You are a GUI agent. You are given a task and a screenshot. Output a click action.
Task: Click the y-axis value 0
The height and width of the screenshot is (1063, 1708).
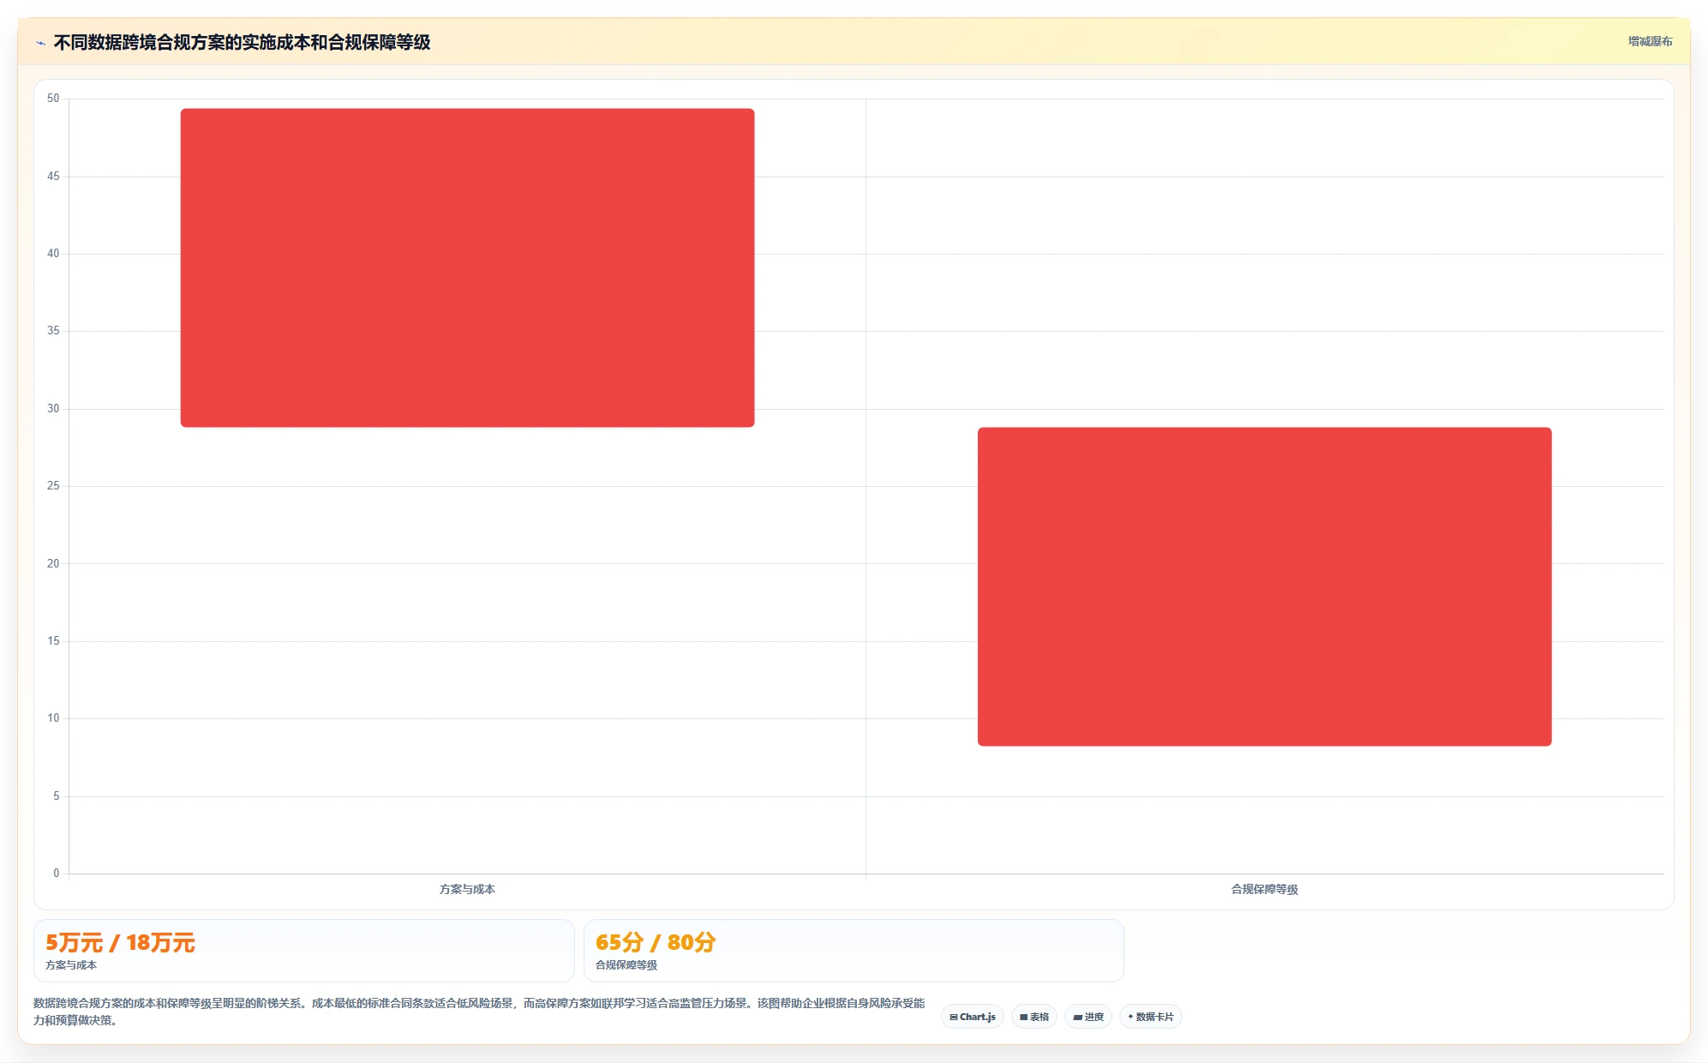click(57, 874)
